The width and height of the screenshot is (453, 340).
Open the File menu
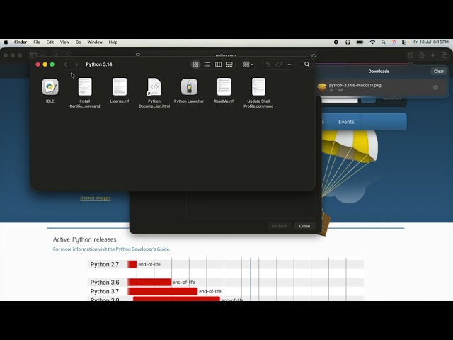point(37,42)
